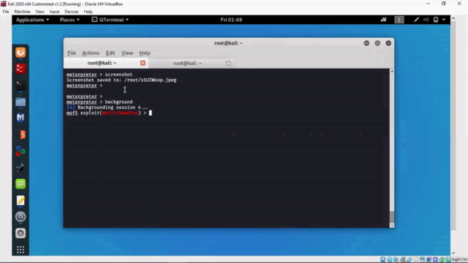Minimize the root@kali terminal window

366,43
